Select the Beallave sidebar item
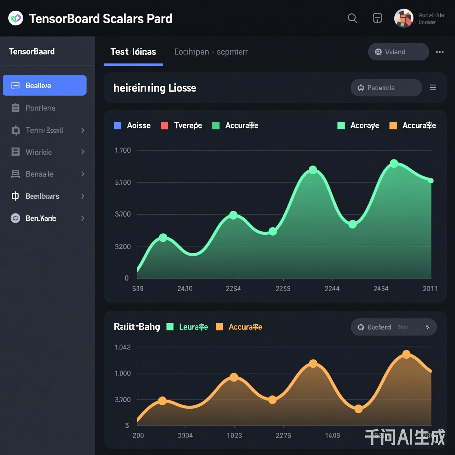This screenshot has width=455, height=455. click(x=45, y=85)
